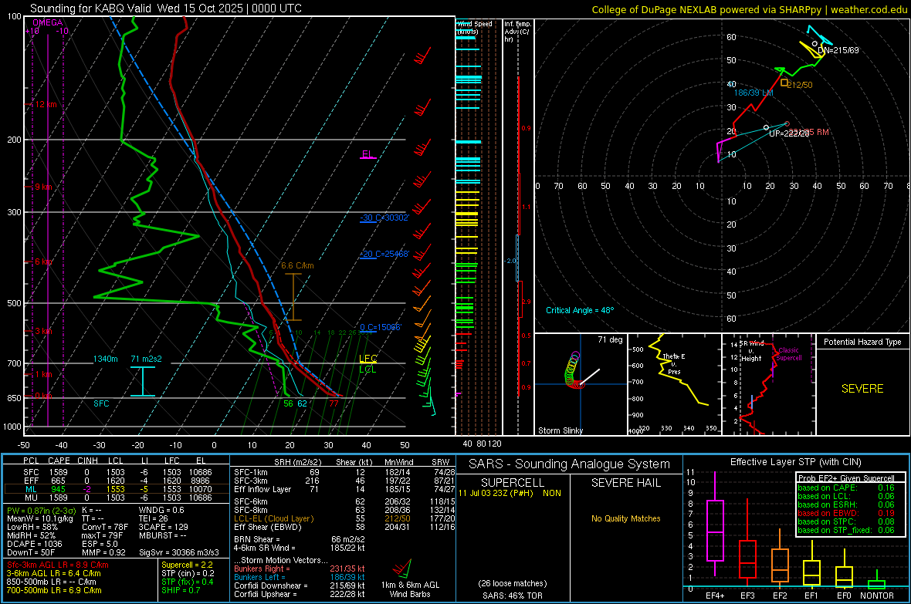The height and width of the screenshot is (604, 911).
Task: Click the 'Inf. Temp. Adv.' panel header
Action: point(517,32)
